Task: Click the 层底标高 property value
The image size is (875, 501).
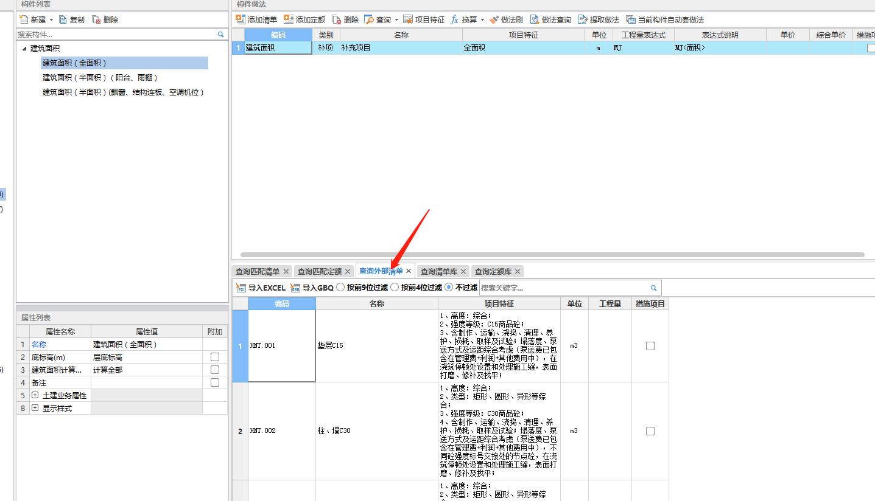Action: point(146,357)
